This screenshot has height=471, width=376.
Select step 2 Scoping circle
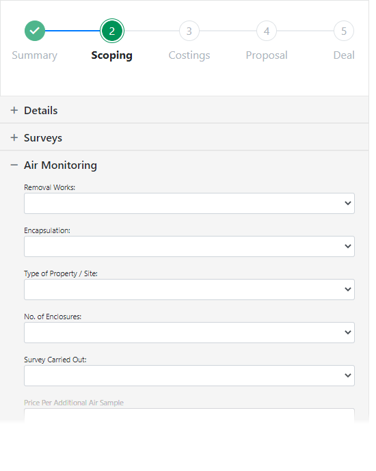pos(111,31)
